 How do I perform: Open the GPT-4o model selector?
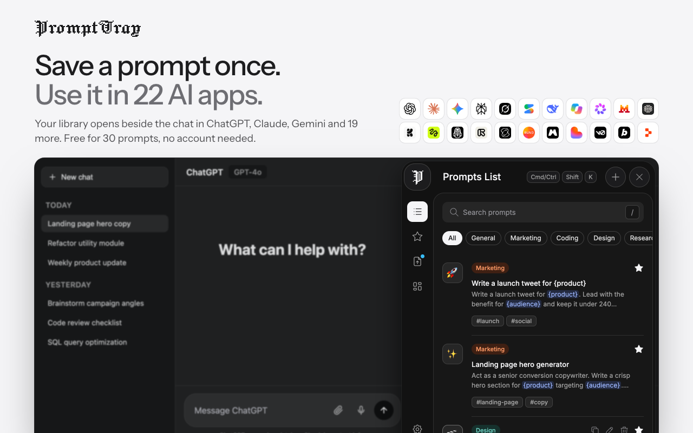248,172
